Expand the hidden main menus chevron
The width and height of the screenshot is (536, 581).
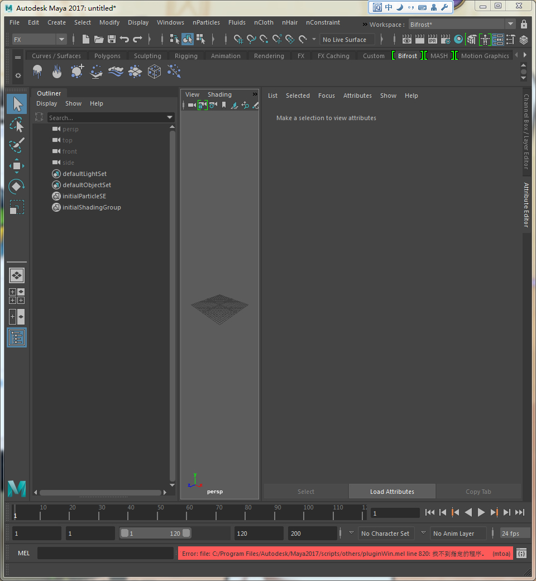point(365,25)
